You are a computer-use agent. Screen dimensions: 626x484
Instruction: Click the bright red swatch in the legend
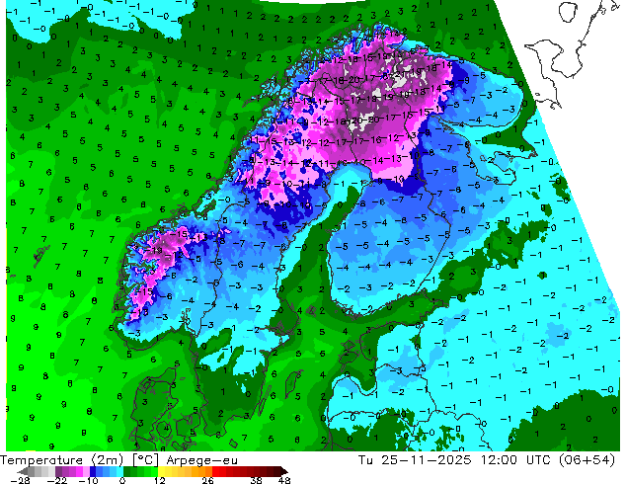pos(215,471)
